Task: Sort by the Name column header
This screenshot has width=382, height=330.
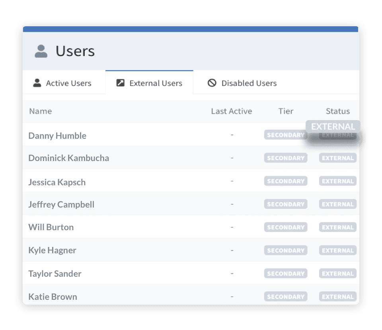Action: tap(41, 111)
